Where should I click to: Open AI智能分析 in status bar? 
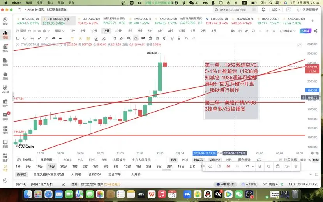[225, 184]
